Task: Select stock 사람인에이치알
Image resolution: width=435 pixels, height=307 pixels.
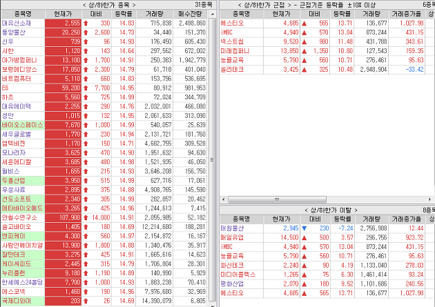Action: coord(22,246)
